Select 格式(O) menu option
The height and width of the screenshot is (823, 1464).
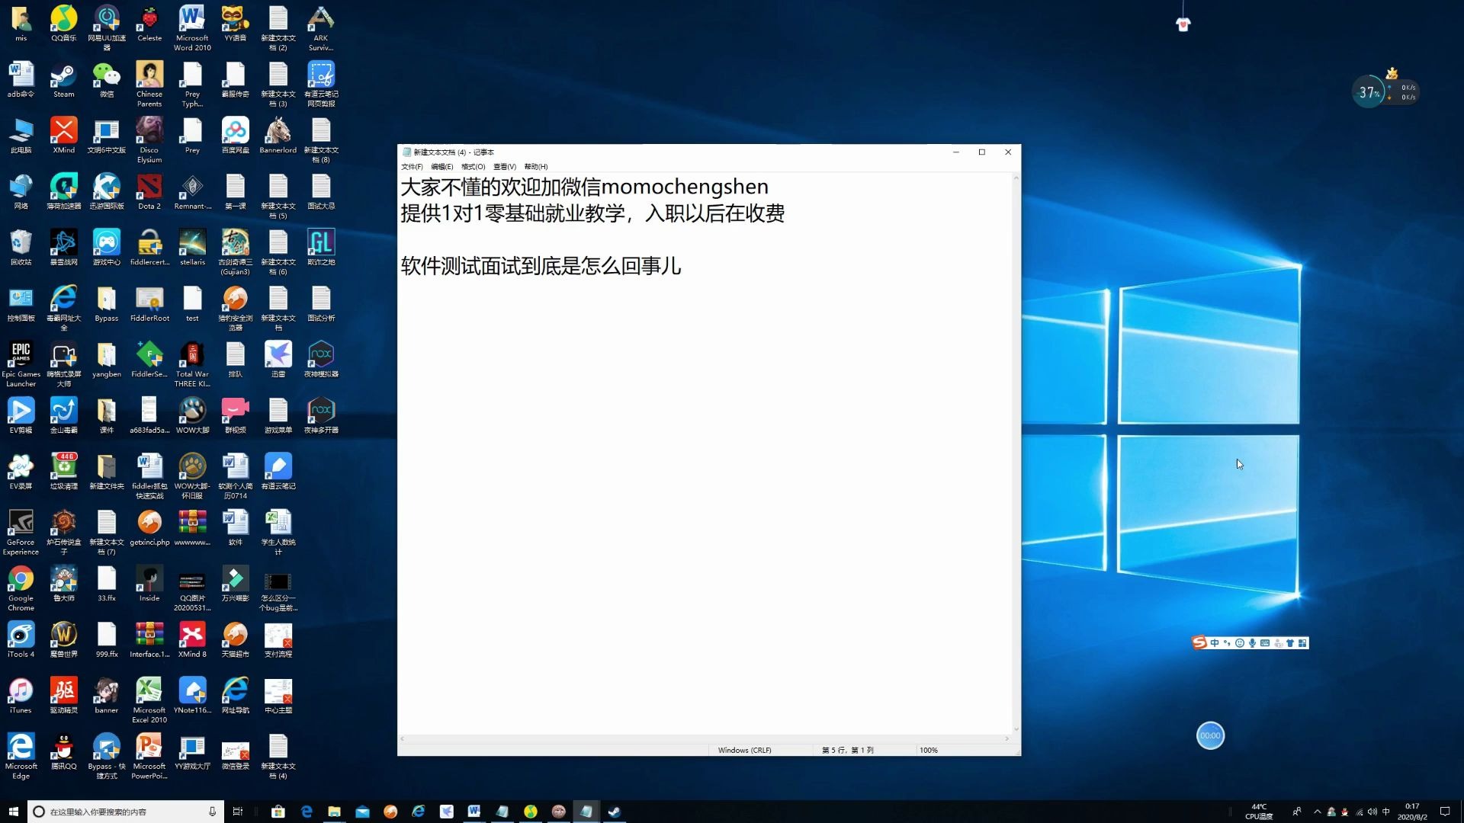pyautogui.click(x=470, y=167)
